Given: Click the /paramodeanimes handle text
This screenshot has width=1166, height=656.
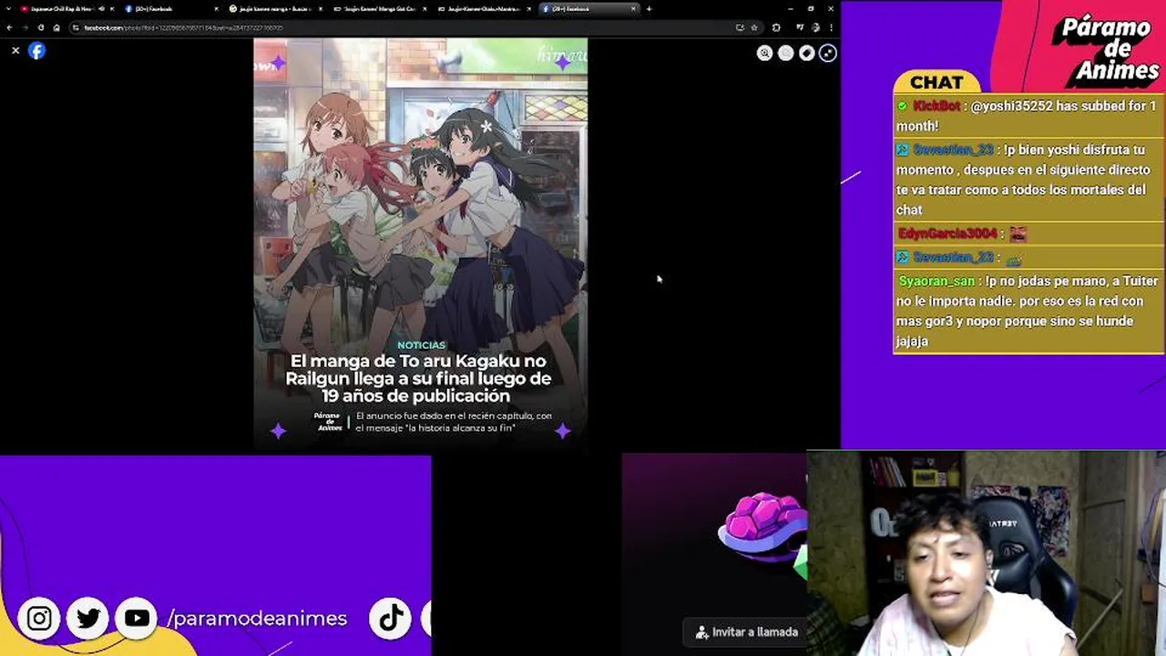Looking at the screenshot, I should (257, 619).
